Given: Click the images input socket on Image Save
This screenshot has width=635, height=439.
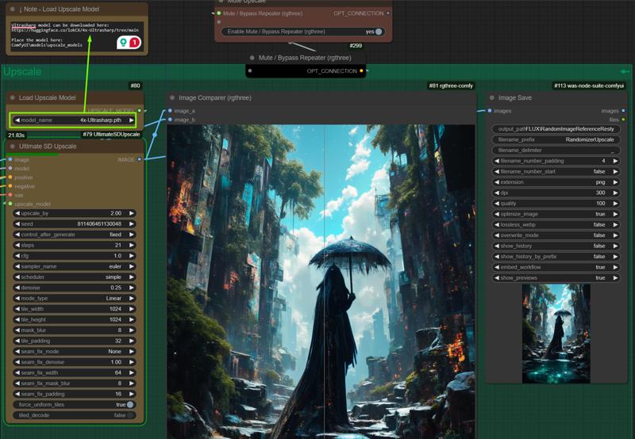Looking at the screenshot, I should pos(490,110).
